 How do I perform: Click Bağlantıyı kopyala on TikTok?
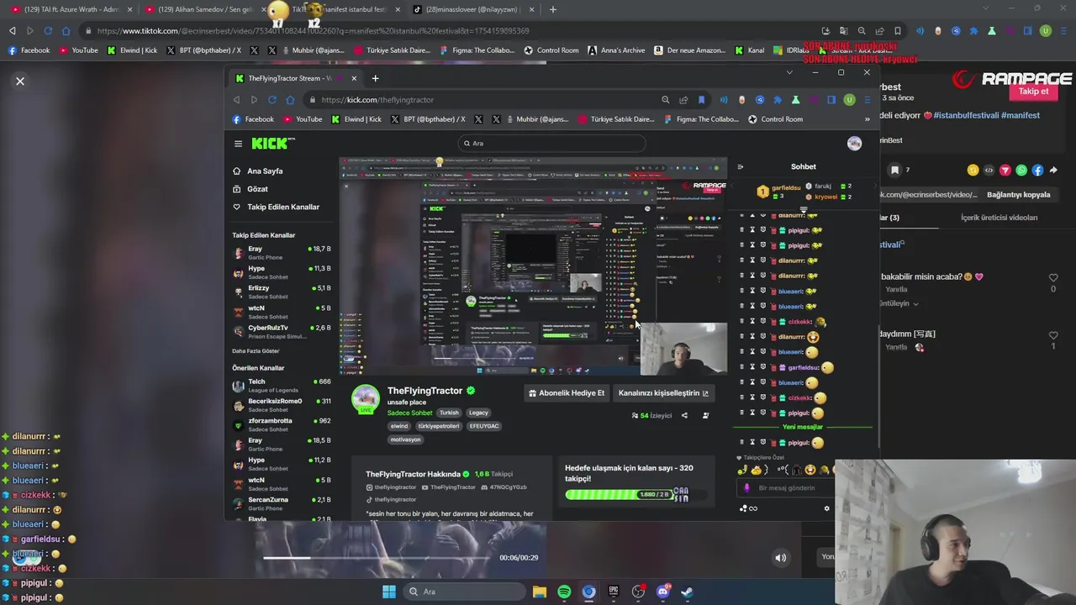(1018, 195)
